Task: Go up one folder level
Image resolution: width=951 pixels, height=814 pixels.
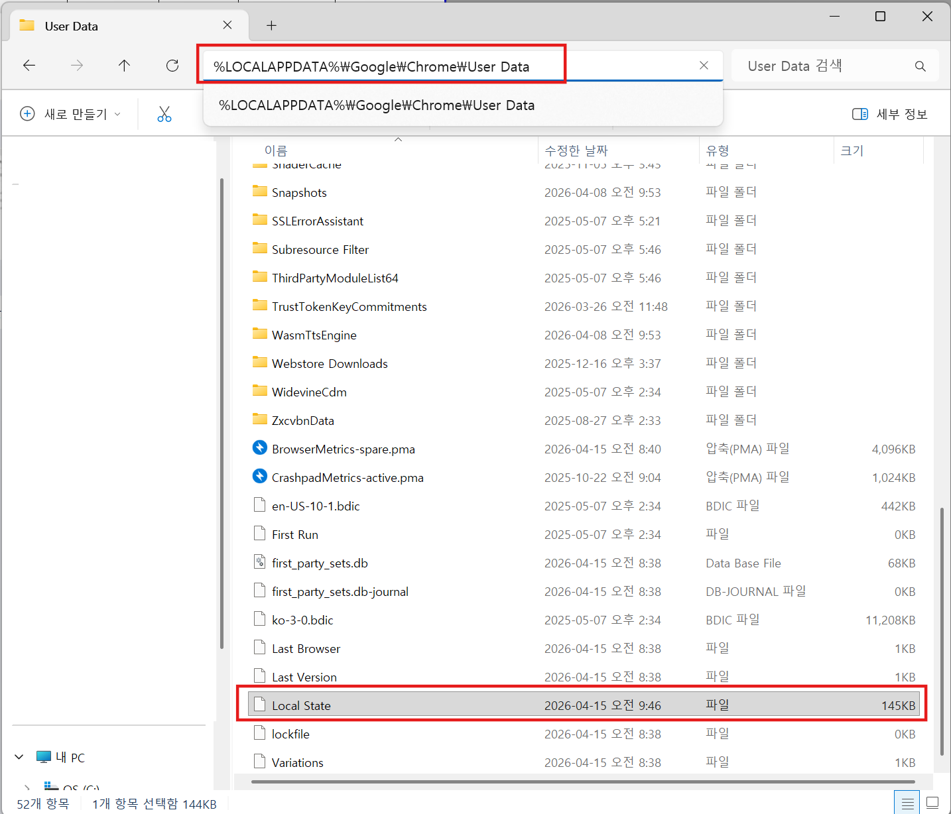Action: (124, 66)
